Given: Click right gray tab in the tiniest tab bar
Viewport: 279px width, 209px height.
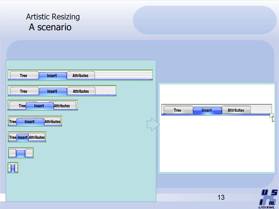Looking at the screenshot, I should click(x=16, y=168).
